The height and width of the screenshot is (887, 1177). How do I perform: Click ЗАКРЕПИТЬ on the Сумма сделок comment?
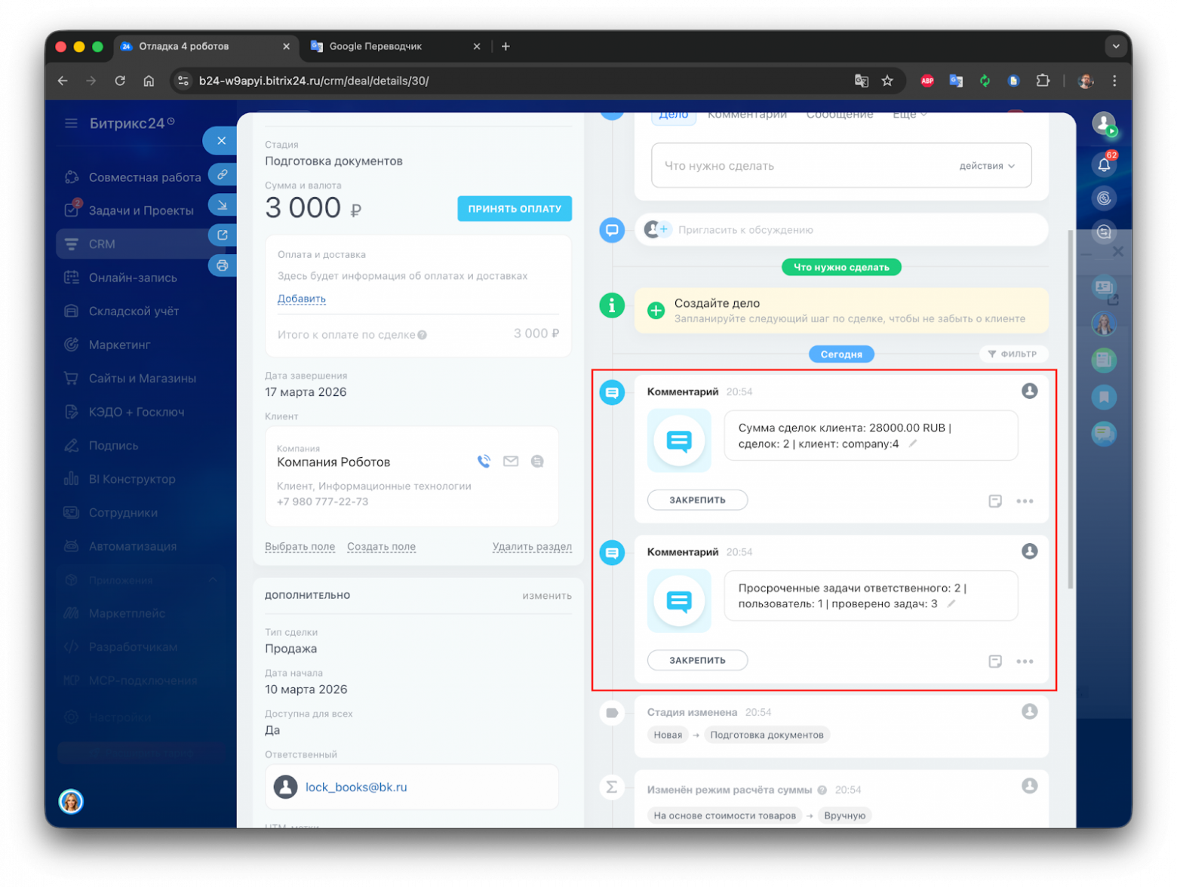point(697,500)
